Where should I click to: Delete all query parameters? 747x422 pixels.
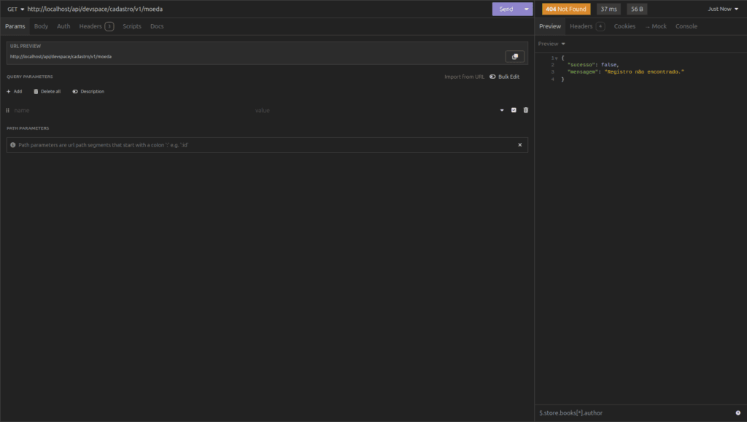tap(47, 91)
